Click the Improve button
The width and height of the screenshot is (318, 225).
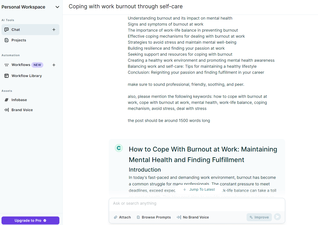259,217
